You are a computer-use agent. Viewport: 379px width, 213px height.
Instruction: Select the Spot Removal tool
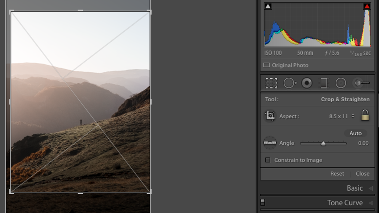click(x=290, y=83)
